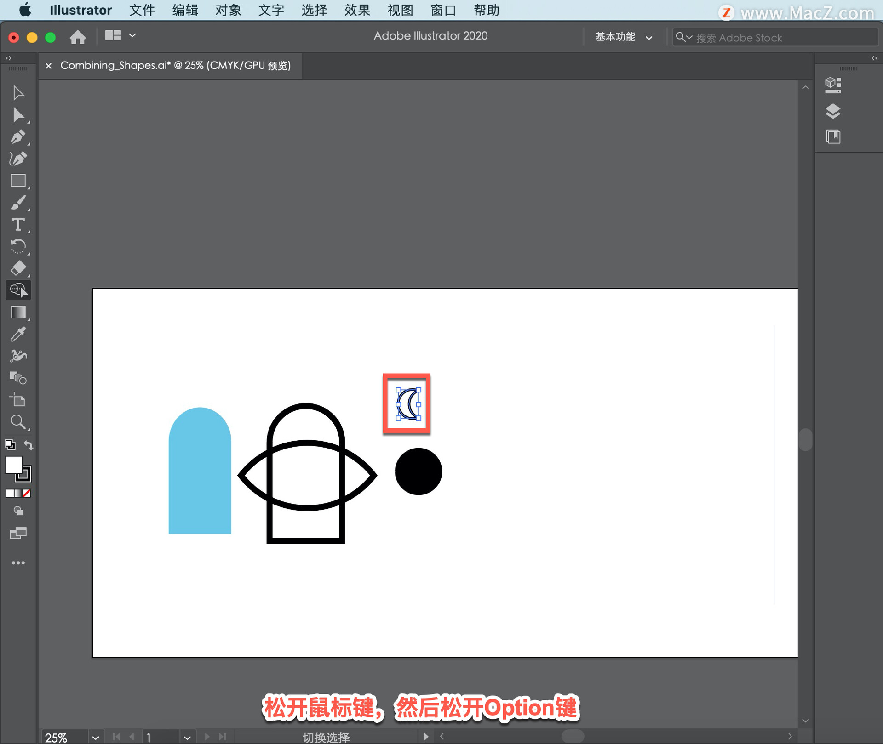Open the 窗口 menu
The height and width of the screenshot is (744, 883).
click(x=443, y=10)
